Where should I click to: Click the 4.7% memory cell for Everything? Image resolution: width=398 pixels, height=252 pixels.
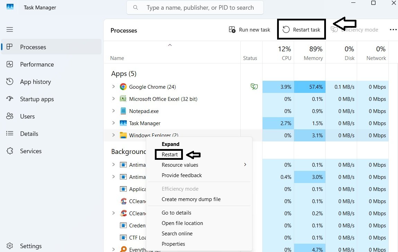click(x=310, y=248)
